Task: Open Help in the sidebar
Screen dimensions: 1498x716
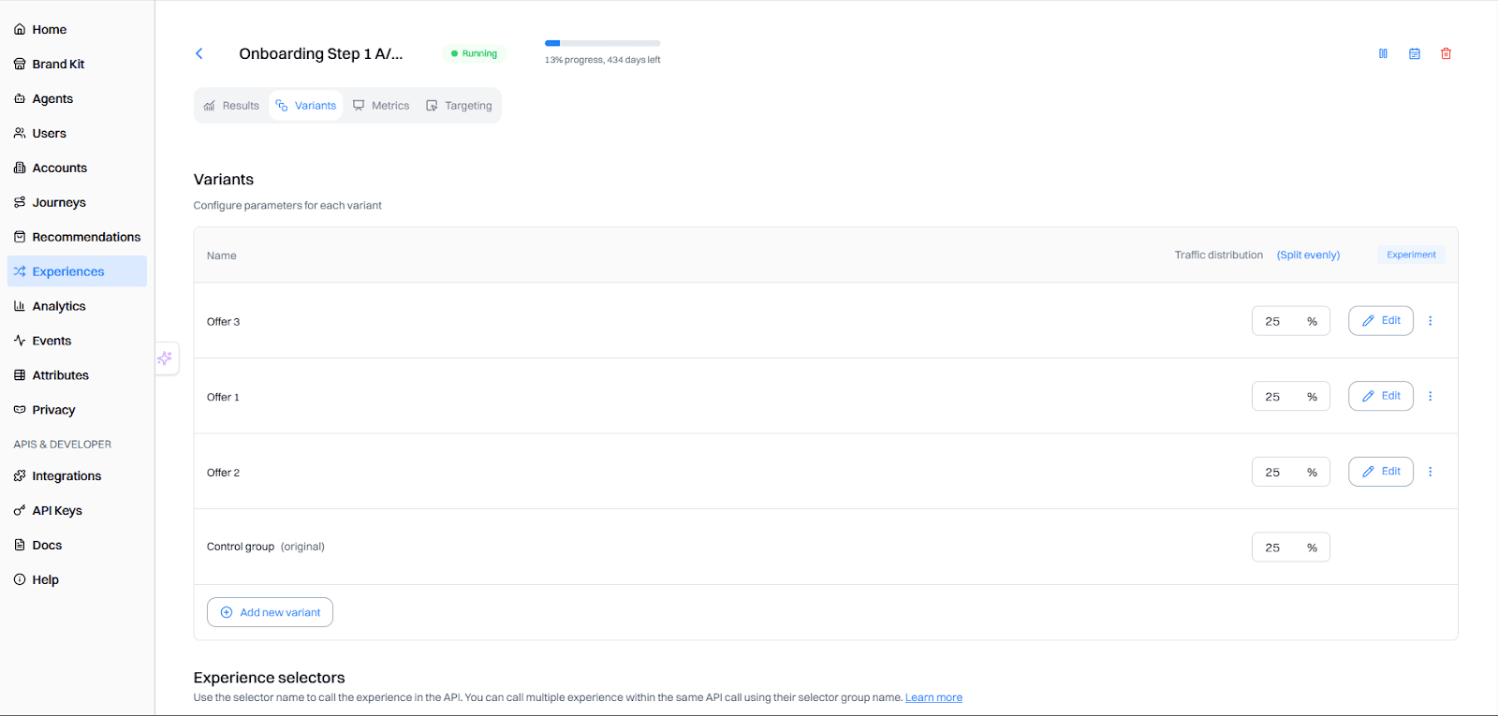Action: click(x=77, y=579)
